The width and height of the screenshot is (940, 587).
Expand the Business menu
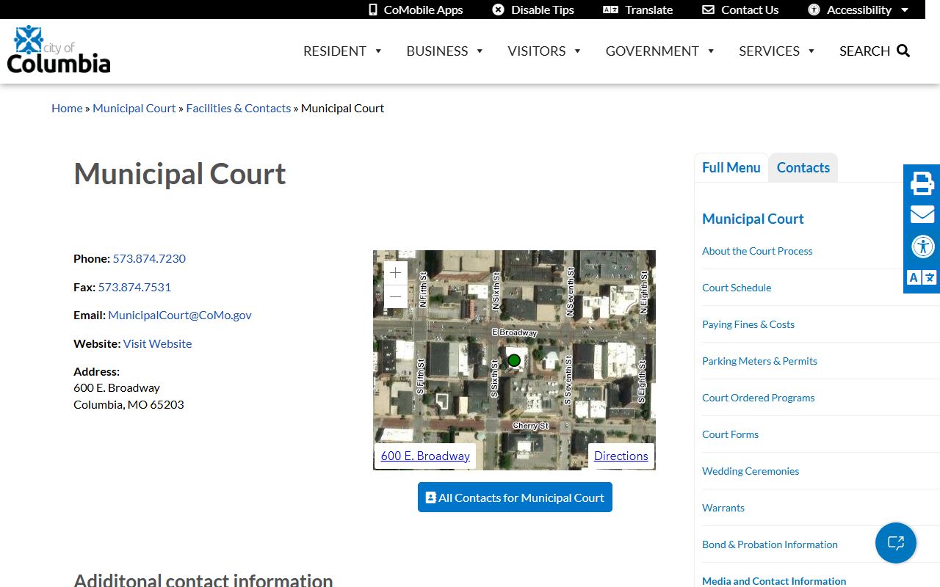click(445, 51)
